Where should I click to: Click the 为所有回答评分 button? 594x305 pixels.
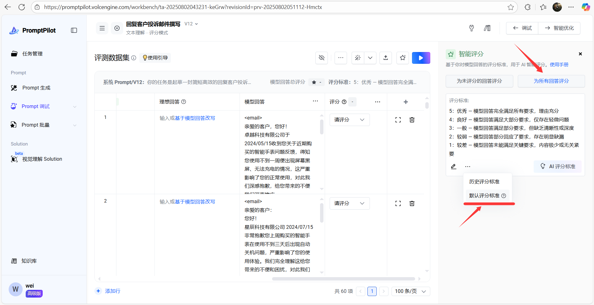551,81
